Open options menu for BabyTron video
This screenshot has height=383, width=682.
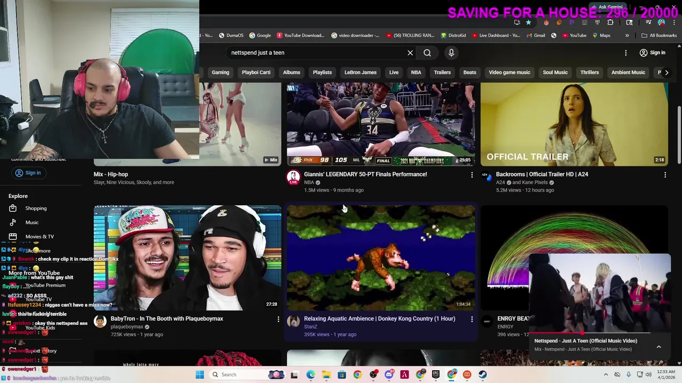tap(278, 319)
